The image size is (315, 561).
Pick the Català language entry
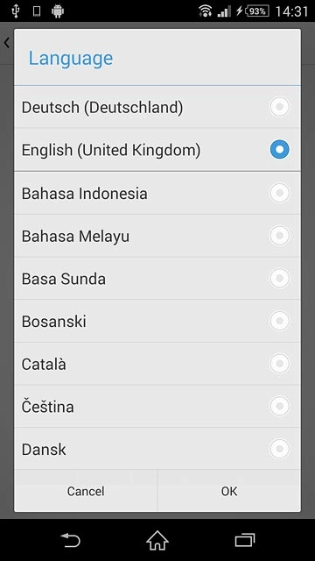coord(157,364)
